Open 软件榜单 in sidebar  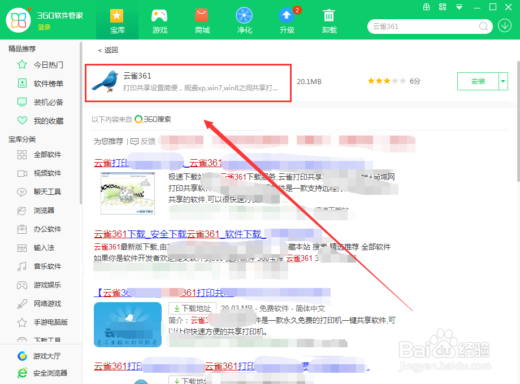[40, 84]
